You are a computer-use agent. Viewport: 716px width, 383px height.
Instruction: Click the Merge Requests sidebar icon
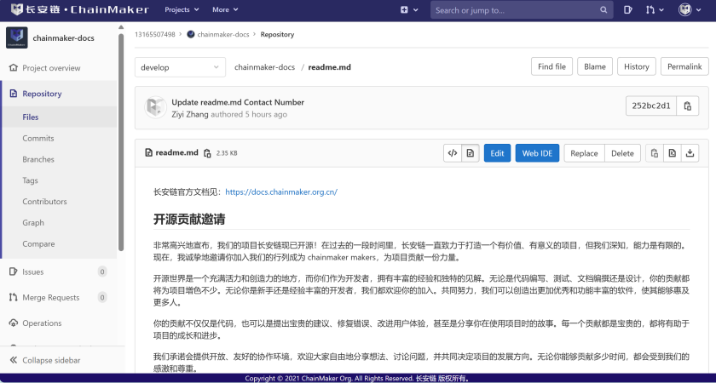pyautogui.click(x=14, y=297)
